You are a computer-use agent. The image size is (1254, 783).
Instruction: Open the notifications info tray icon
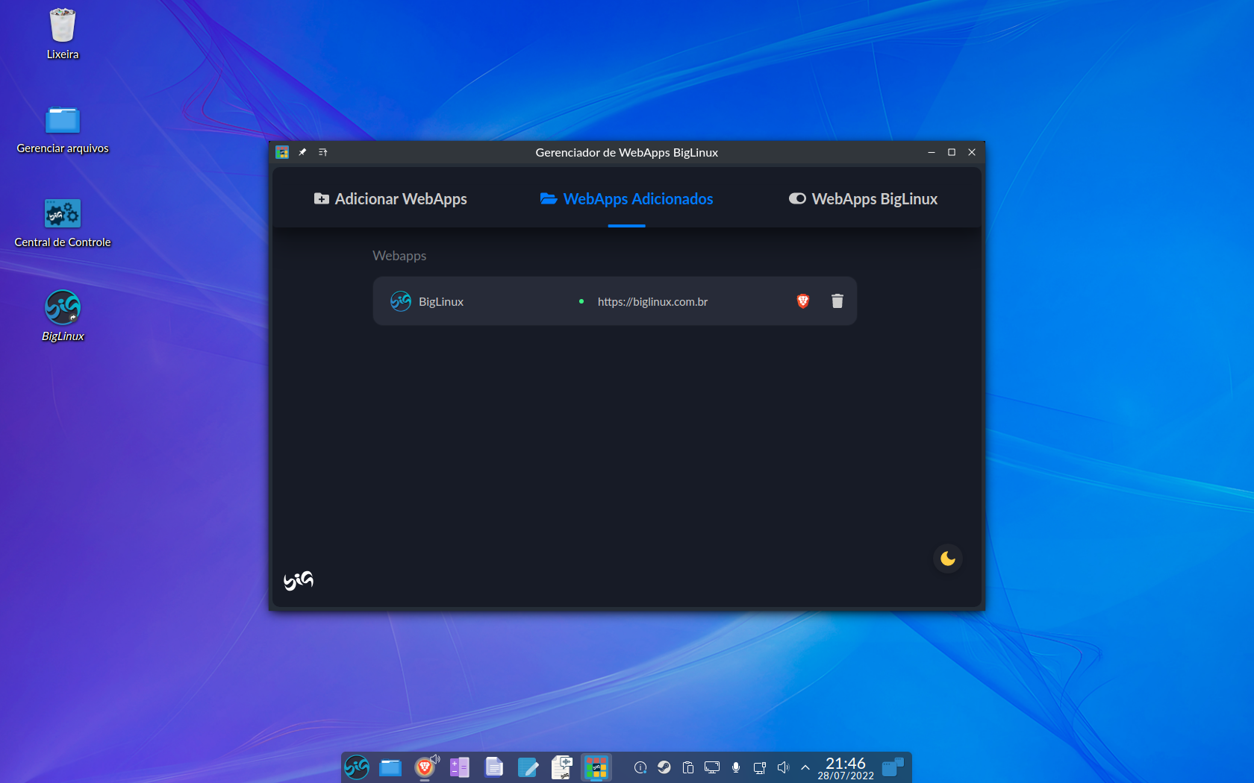640,767
